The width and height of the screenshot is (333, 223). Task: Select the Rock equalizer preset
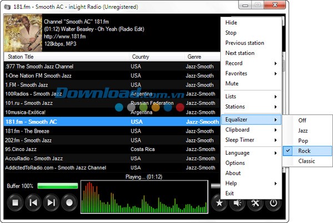click(305, 151)
